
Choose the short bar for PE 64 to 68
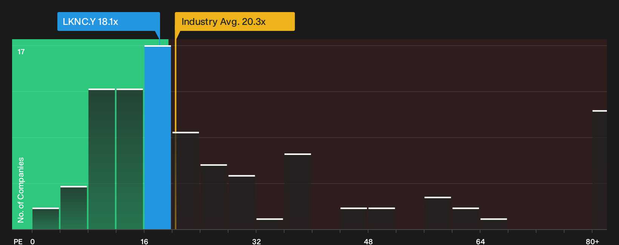pos(494,224)
